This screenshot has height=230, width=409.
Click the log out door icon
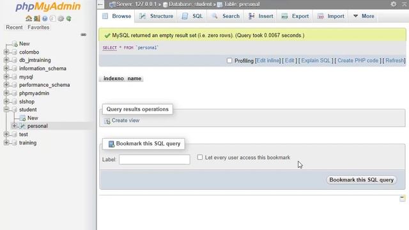pos(37,19)
